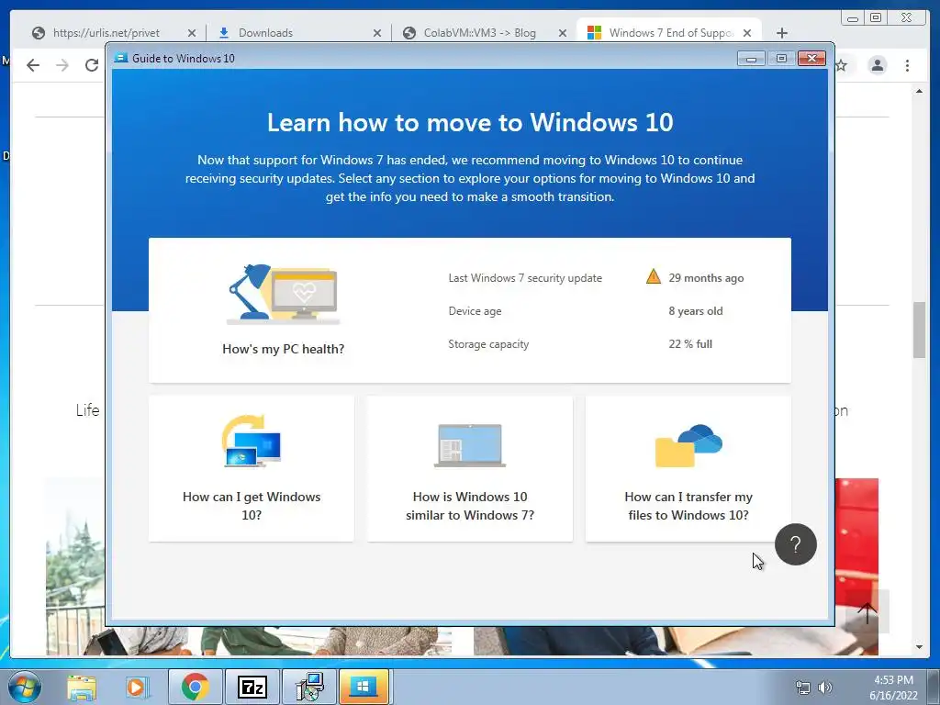This screenshot has height=705, width=940.
Task: Open the volume speaker tray icon
Action: point(825,688)
